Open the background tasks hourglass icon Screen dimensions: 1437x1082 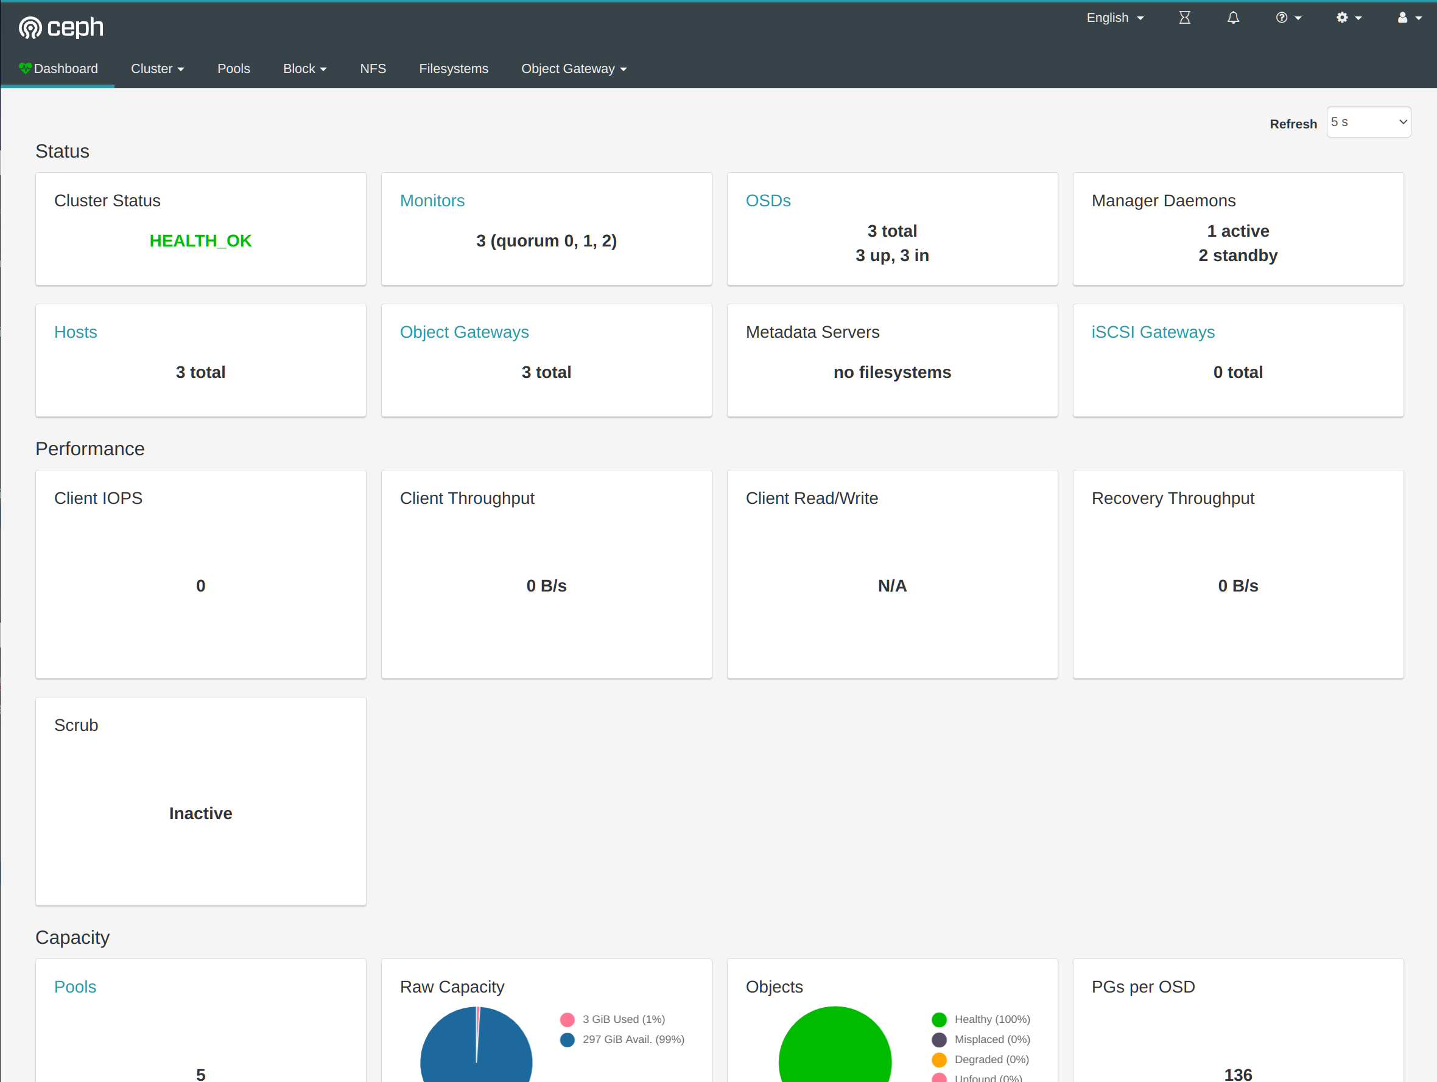point(1184,18)
